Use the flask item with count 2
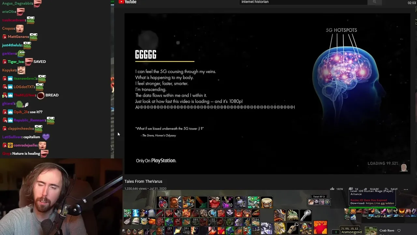Viewport: 417px width, 235px height. coord(240,202)
